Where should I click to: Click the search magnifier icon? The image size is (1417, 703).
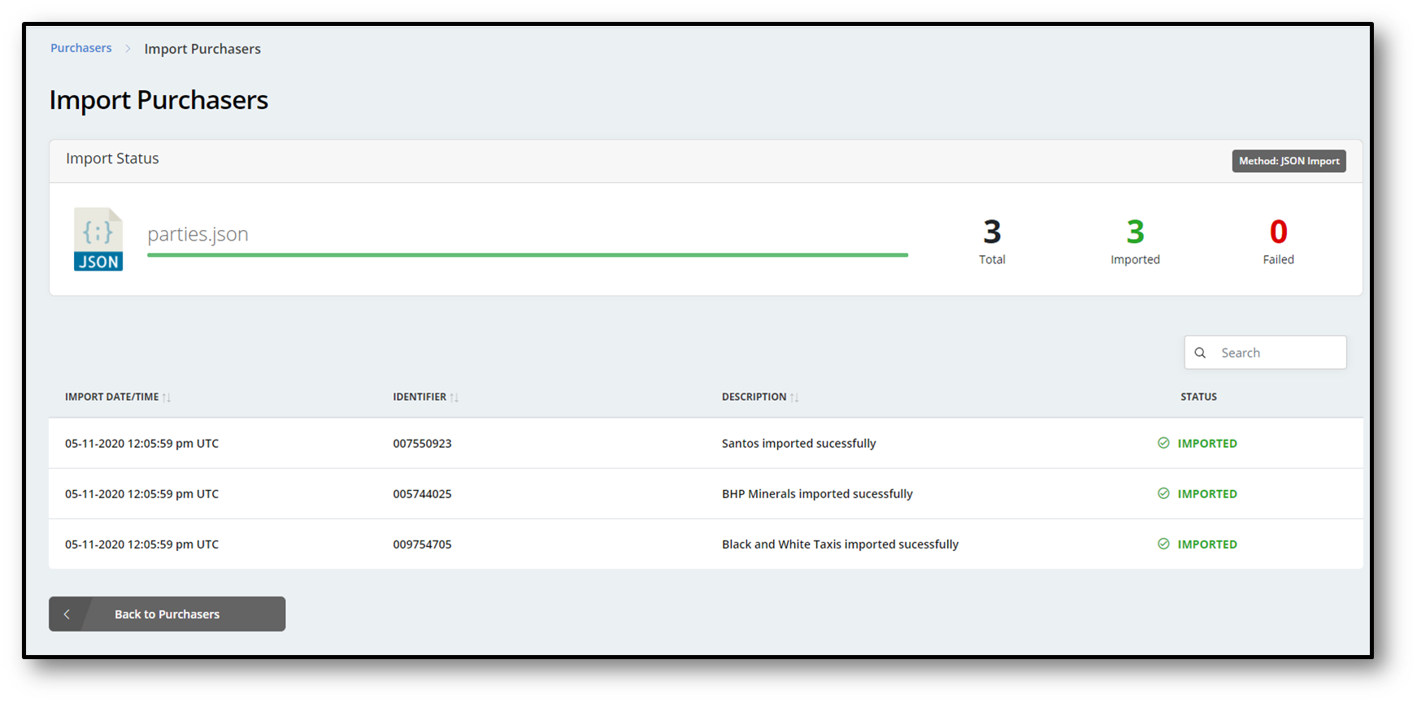pos(1200,353)
